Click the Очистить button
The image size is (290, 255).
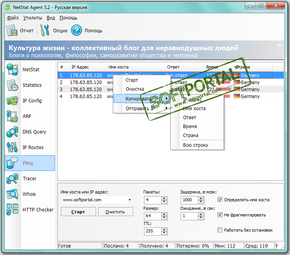tap(115, 212)
